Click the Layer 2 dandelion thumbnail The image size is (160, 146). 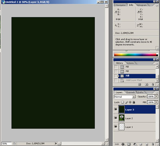point(122,118)
